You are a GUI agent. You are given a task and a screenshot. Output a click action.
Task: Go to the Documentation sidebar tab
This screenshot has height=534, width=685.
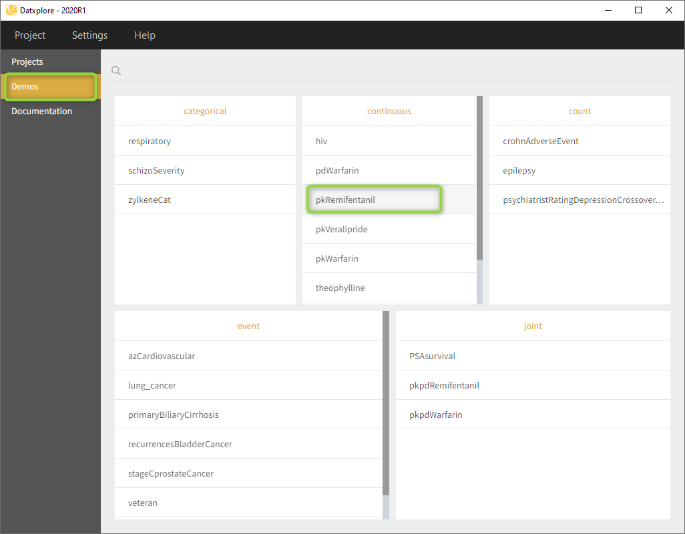tap(41, 111)
